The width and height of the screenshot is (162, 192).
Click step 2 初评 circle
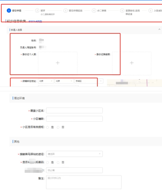(x=37, y=11)
